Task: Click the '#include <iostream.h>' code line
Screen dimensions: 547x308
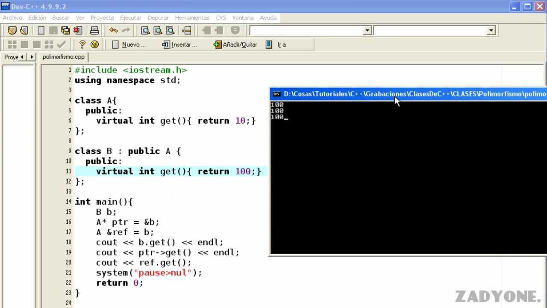Action: [131, 70]
